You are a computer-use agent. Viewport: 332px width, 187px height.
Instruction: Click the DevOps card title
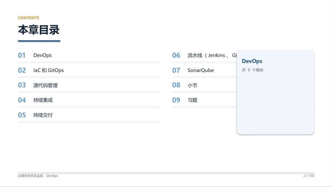(252, 61)
